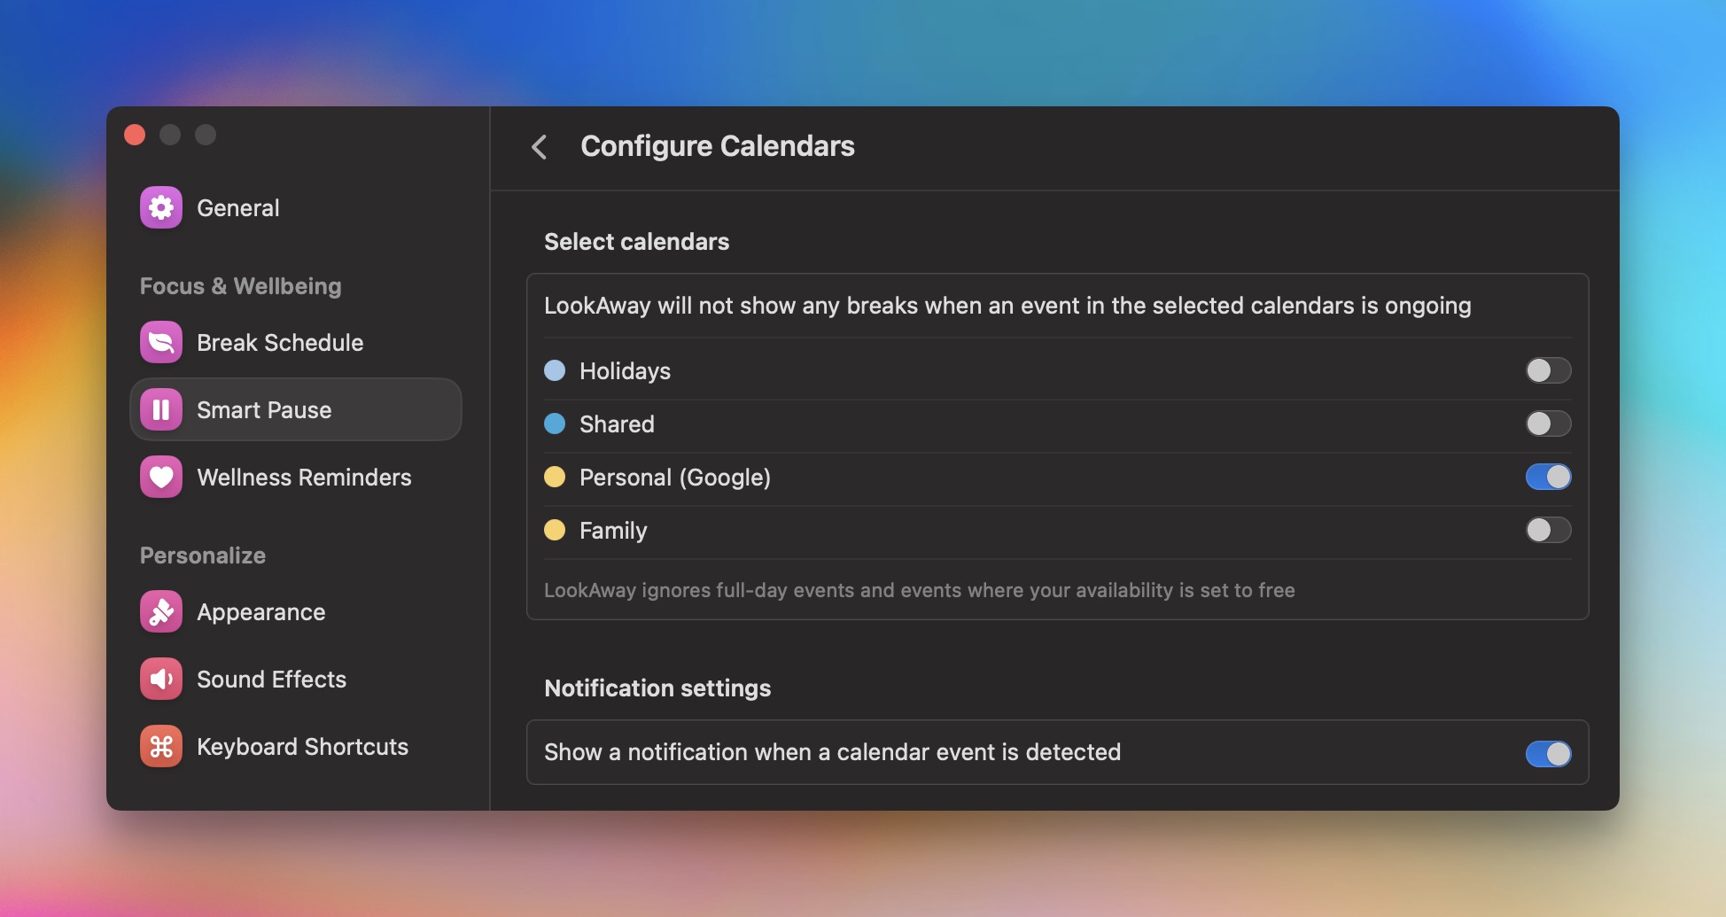
Task: Click the Break Schedule leaf icon
Action: click(x=160, y=342)
